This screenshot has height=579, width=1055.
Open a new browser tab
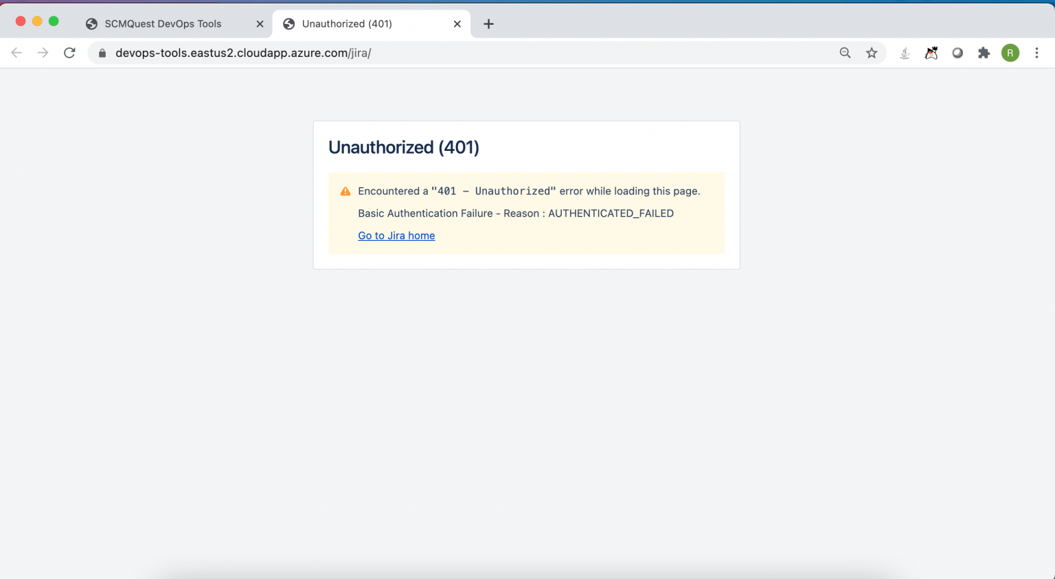pos(488,23)
